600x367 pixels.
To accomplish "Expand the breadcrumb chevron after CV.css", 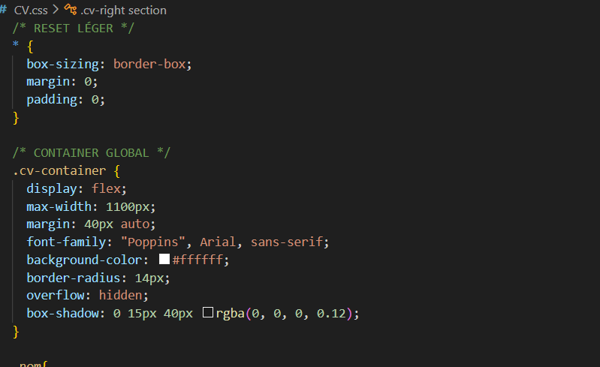I will pos(56,11).
